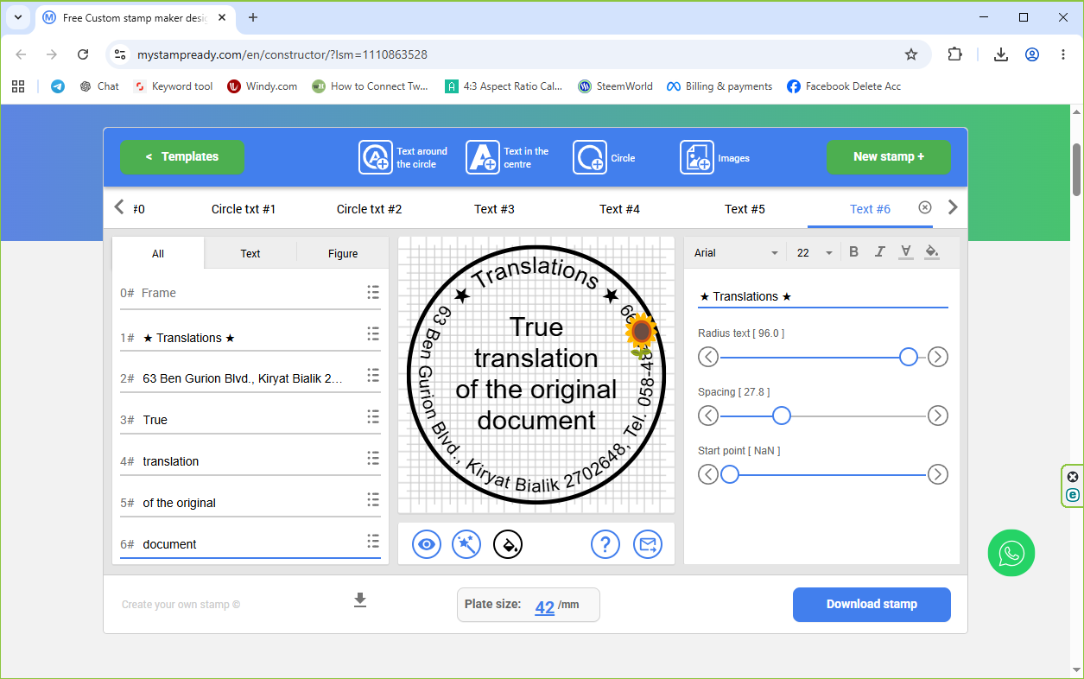Create a New stamp
1084x679 pixels.
pos(889,157)
